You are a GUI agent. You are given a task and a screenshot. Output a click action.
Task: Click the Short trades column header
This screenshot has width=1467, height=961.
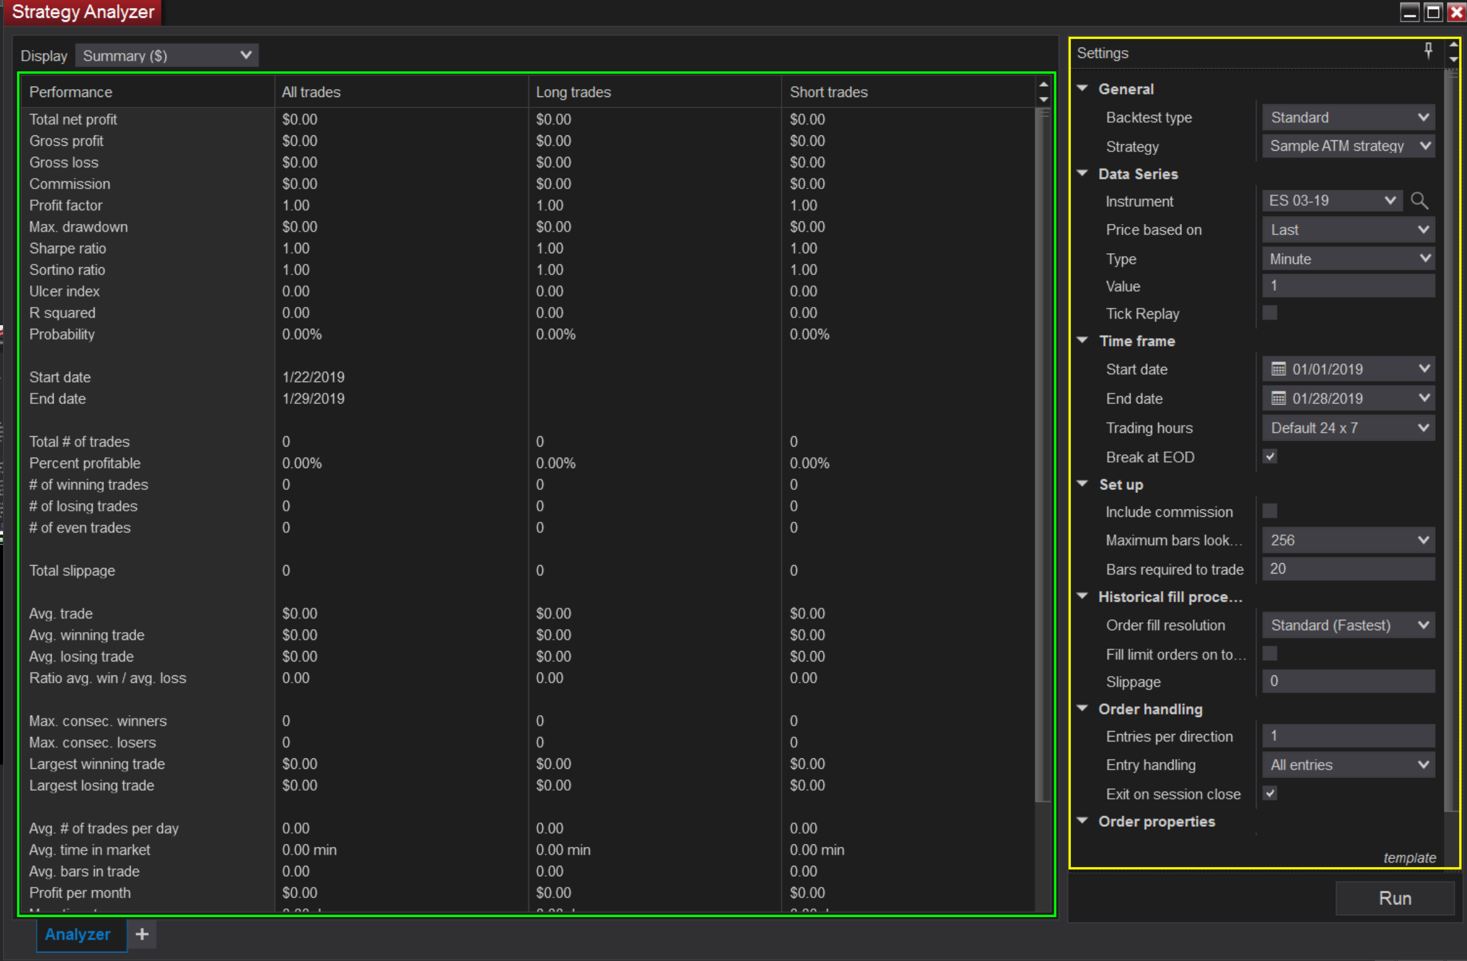909,92
